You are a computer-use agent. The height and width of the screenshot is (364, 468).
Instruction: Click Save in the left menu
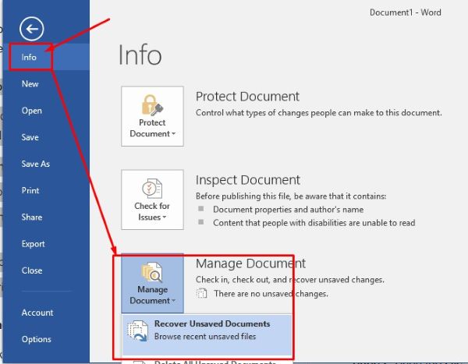[x=30, y=137]
